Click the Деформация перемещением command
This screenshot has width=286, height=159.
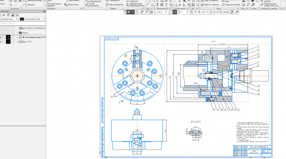(136, 4)
